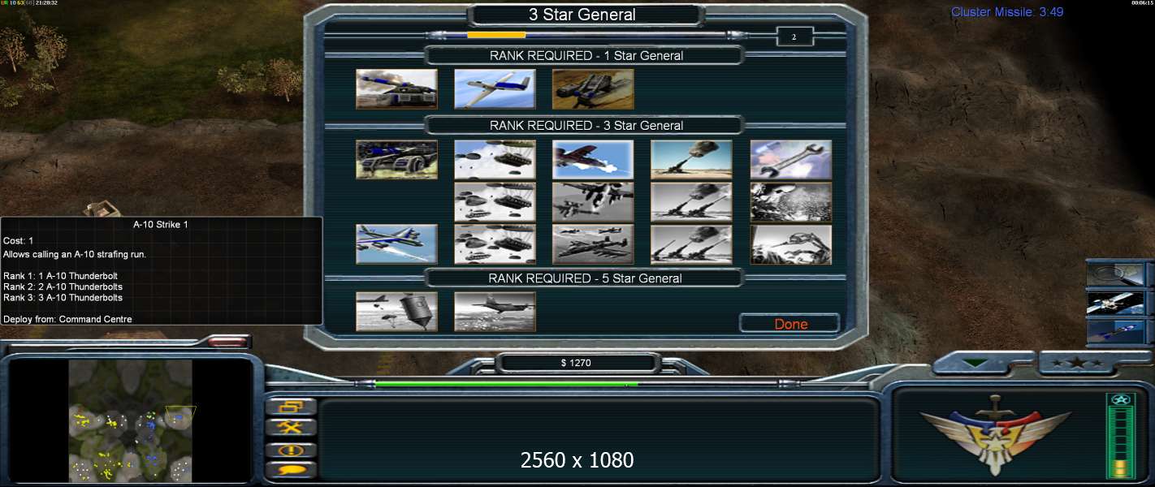Select the grayscale repair level 3 robotic arm icon
1155x487 pixels.
791,244
